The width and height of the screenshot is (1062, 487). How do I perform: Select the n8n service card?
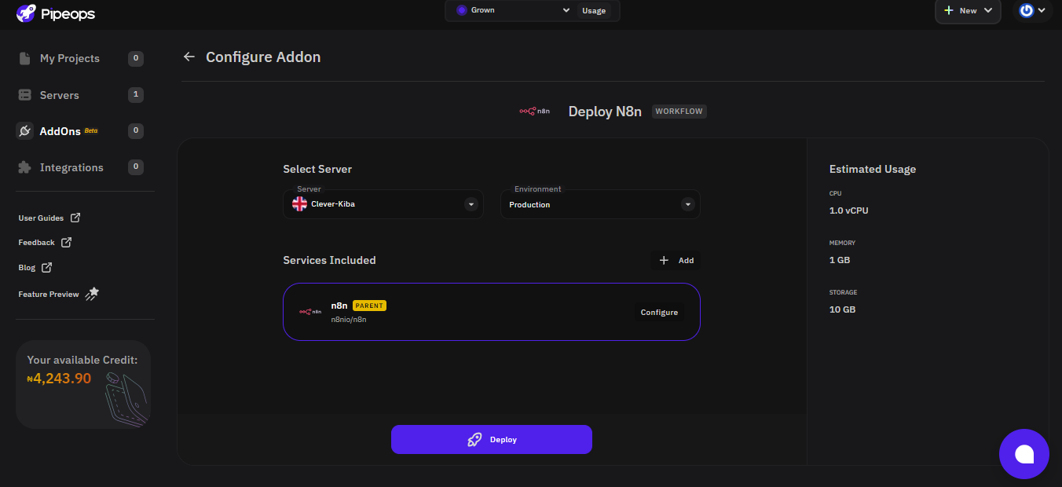(492, 312)
